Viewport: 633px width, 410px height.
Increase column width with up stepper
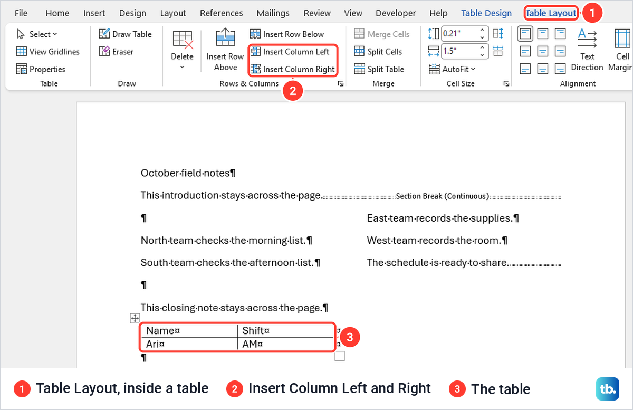click(482, 48)
